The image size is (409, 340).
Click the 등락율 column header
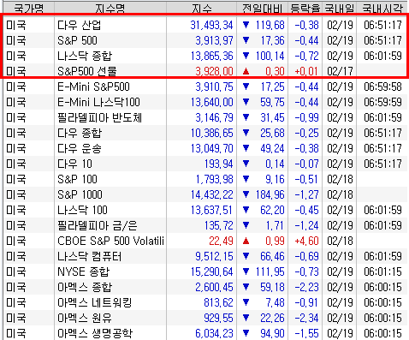pyautogui.click(x=305, y=8)
